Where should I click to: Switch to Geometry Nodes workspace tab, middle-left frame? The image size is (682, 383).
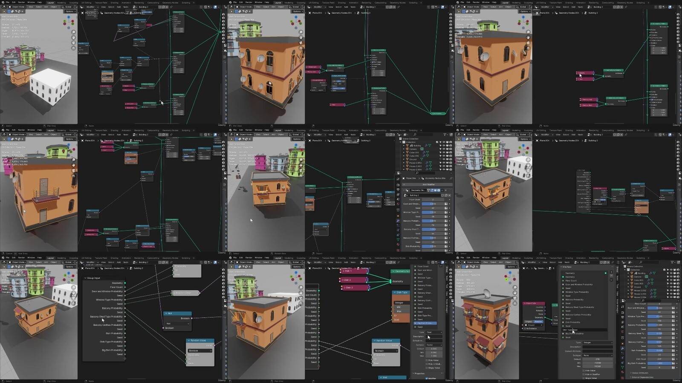[170, 130]
